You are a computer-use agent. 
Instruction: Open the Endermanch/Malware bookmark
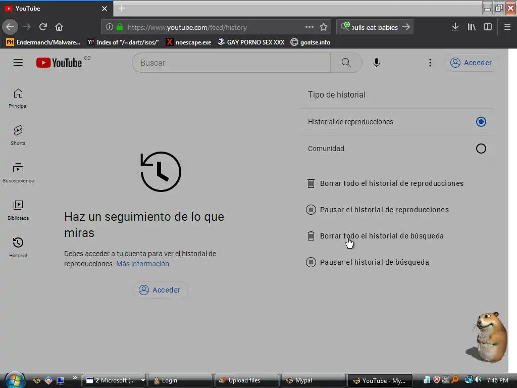pos(43,42)
